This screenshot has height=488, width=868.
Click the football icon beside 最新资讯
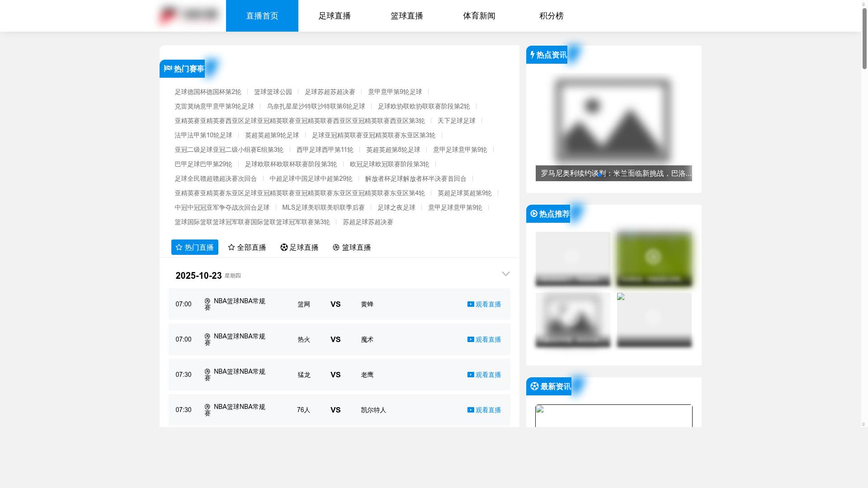pos(534,386)
